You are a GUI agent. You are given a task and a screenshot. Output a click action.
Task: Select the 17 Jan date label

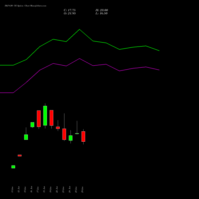[x=38, y=189]
